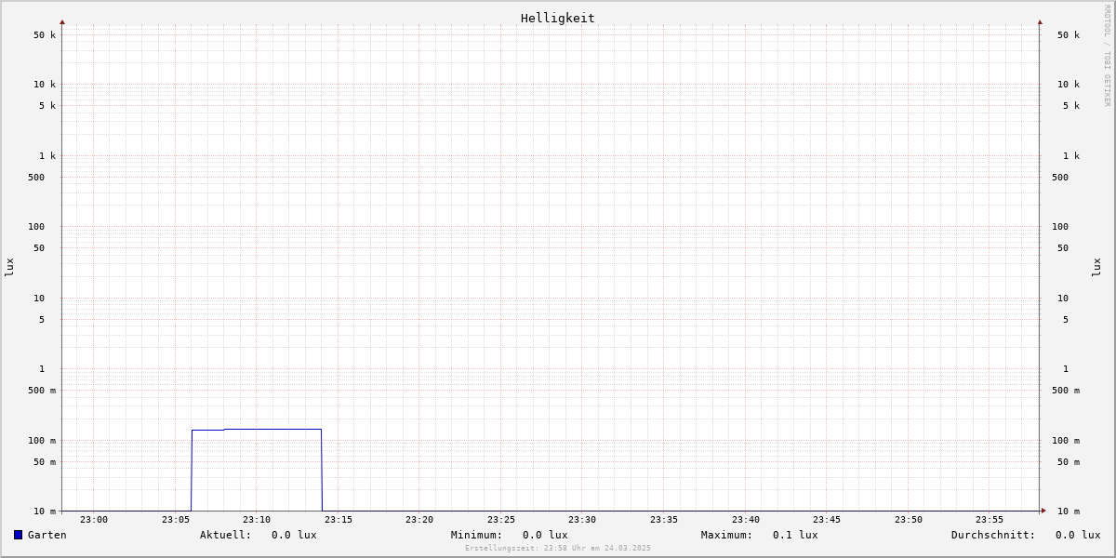
Task: Click the red arrow atop right axis
Action: click(1040, 21)
